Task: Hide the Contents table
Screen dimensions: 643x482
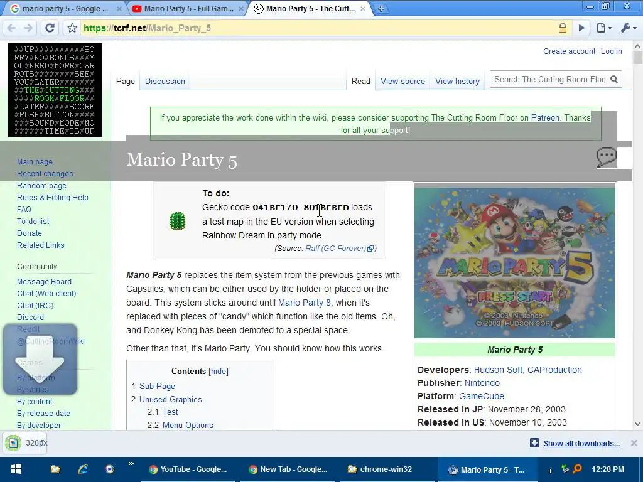Action: click(x=219, y=372)
